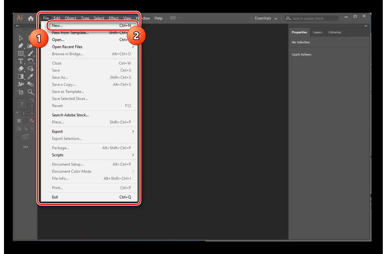Switch to the Properties tab
This screenshot has width=384, height=254.
click(299, 32)
